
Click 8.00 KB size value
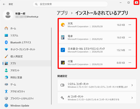[121, 63]
